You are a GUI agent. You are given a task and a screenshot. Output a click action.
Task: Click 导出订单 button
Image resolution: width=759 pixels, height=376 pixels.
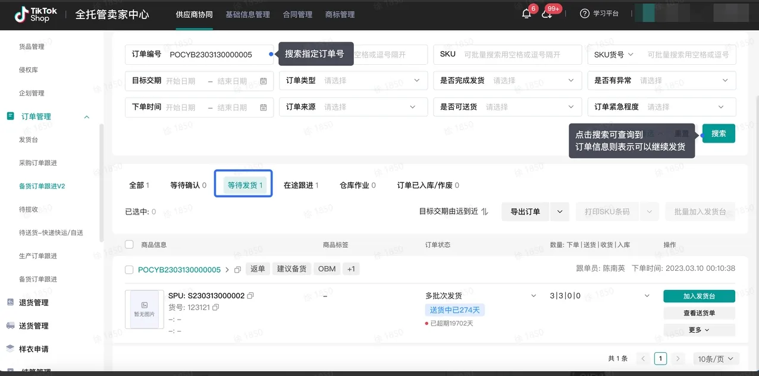point(525,211)
